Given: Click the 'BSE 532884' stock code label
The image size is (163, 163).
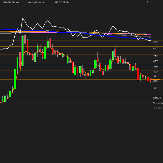Looking at the screenshot, I should [62, 2].
